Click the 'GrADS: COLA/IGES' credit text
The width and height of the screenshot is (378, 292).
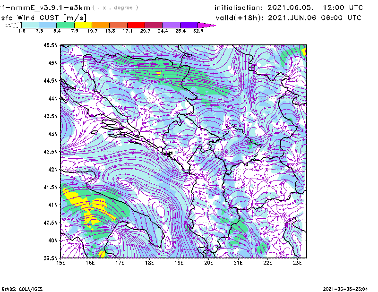(x=22, y=289)
